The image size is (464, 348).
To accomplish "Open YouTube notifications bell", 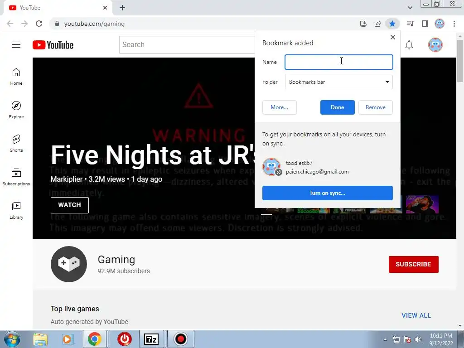I will click(409, 45).
